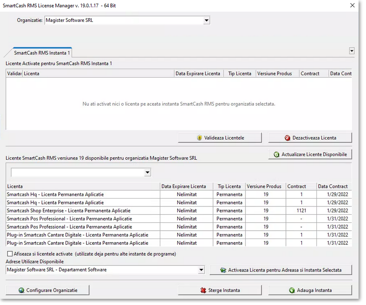Select first Plug-in Smartcash Cantare Digitale row
Viewport: 366px width, 305px height.
[x=179, y=235]
